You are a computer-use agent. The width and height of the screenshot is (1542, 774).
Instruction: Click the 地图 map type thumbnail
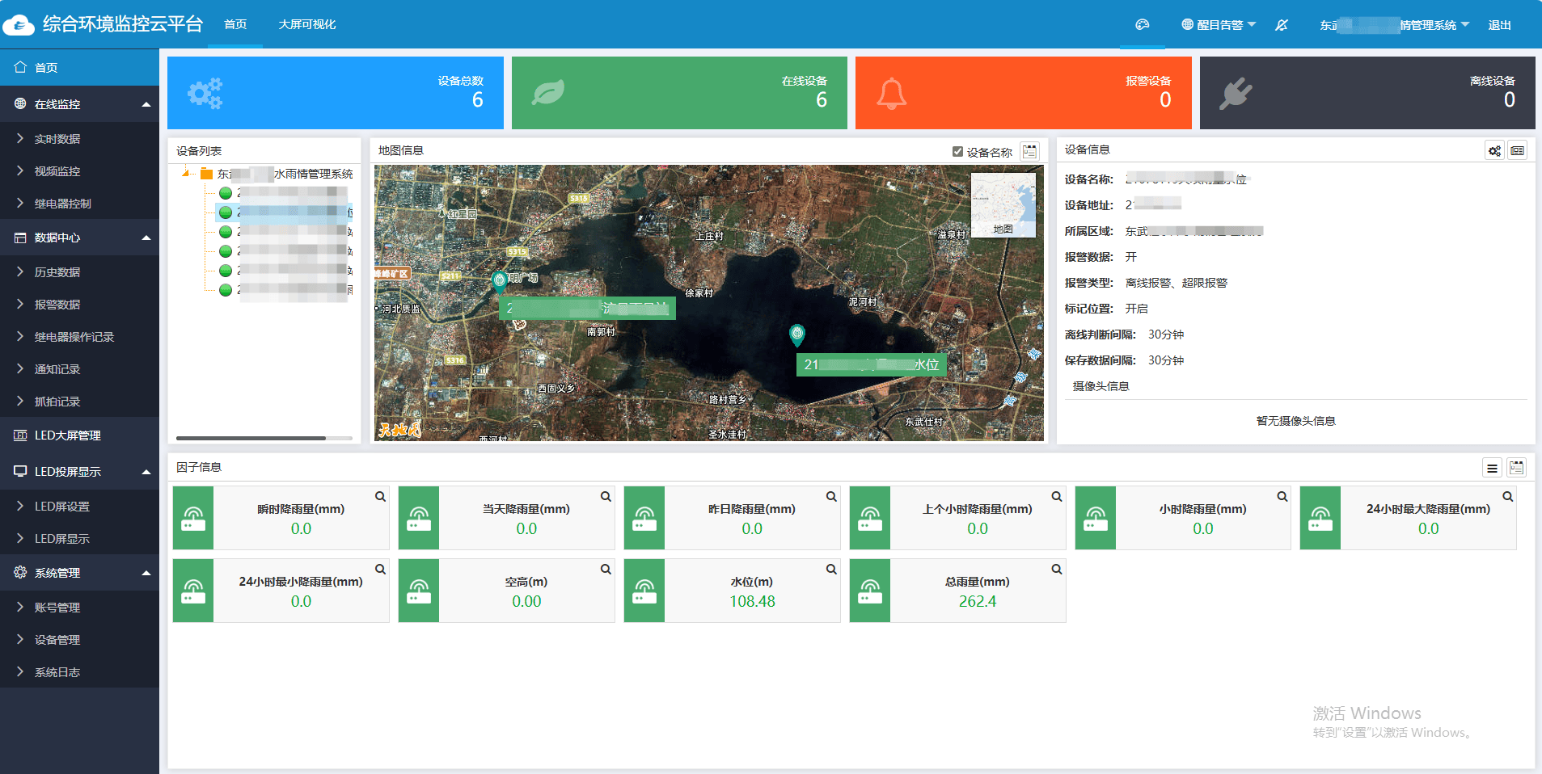point(1003,206)
